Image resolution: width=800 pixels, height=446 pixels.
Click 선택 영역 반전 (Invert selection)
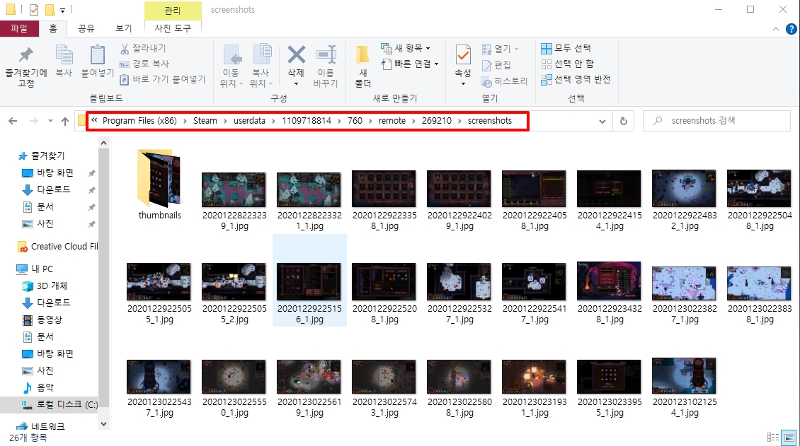click(576, 79)
